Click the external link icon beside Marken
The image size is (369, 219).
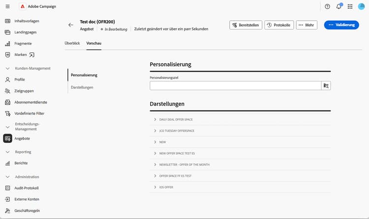tap(31, 55)
